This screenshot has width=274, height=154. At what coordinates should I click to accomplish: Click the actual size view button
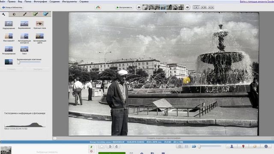(187, 146)
